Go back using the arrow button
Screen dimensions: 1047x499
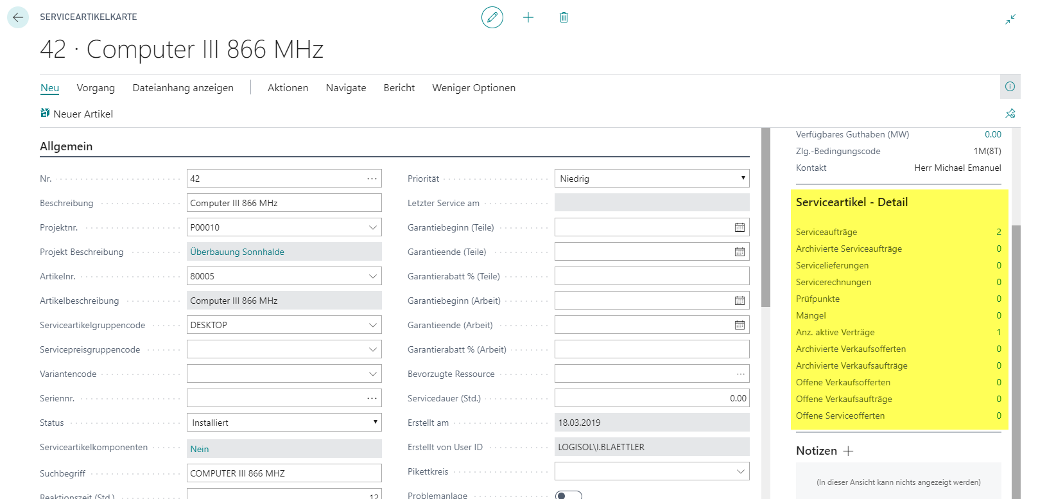coord(18,17)
